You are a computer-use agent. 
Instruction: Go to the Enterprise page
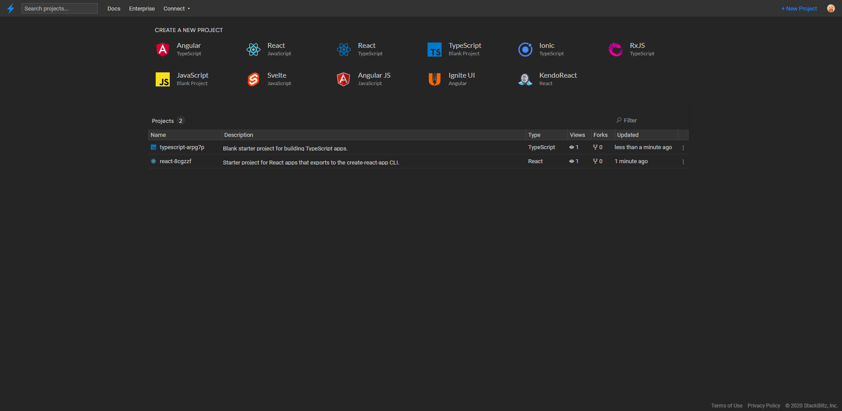(x=142, y=9)
